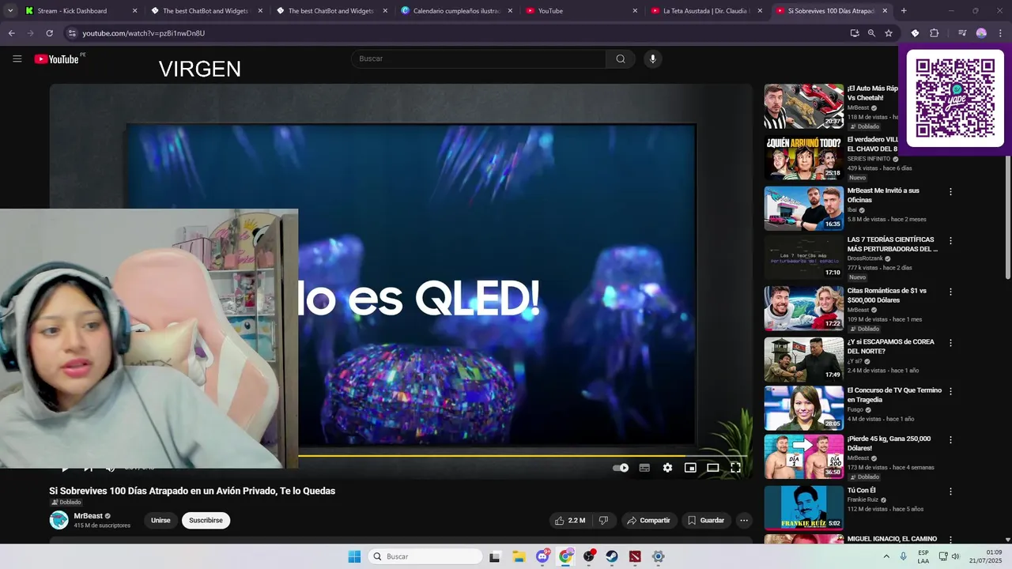The width and height of the screenshot is (1012, 569).
Task: Share the video via Compartir
Action: pyautogui.click(x=648, y=520)
